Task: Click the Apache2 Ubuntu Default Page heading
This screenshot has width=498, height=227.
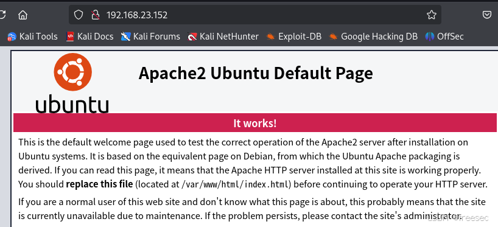Action: point(256,74)
